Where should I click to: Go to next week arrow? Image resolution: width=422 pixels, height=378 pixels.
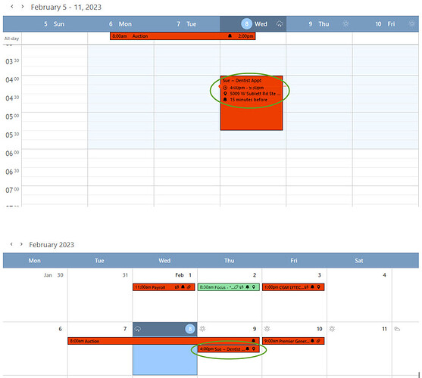pos(23,7)
